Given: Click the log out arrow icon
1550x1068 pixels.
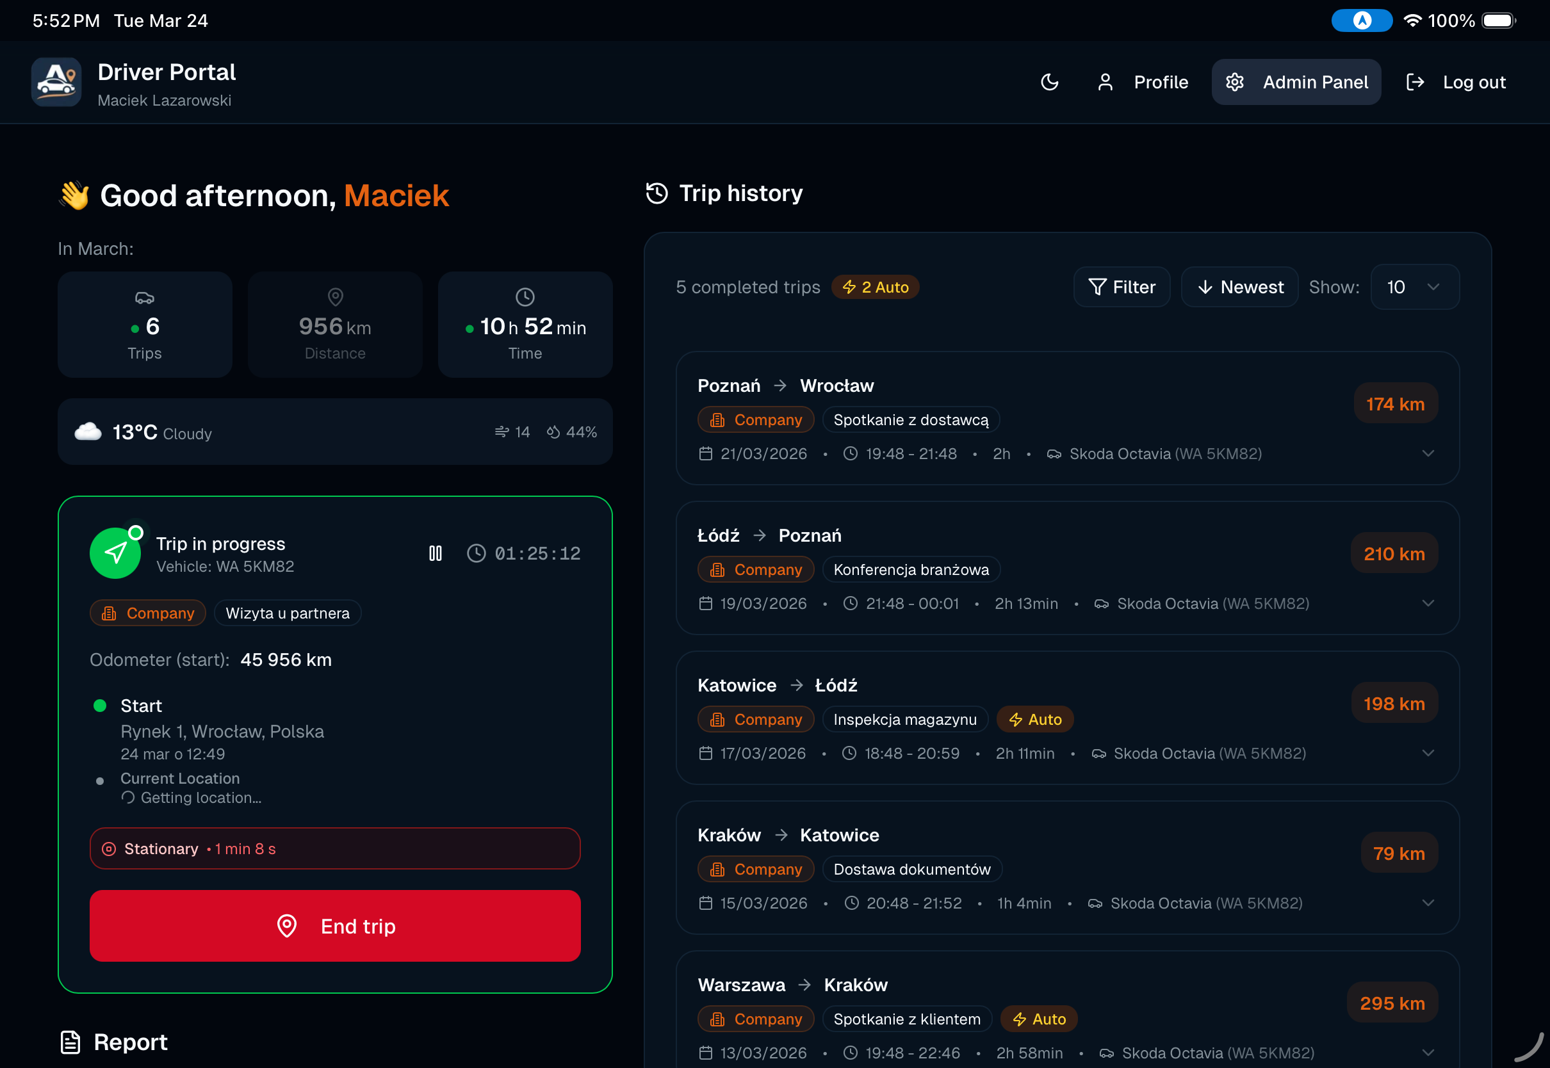Looking at the screenshot, I should [x=1416, y=82].
